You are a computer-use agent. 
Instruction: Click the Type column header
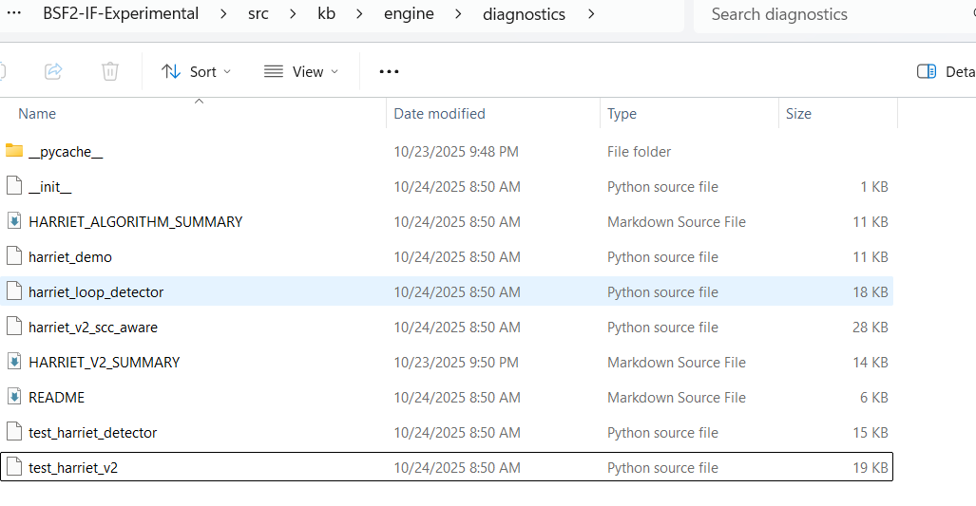pos(622,113)
